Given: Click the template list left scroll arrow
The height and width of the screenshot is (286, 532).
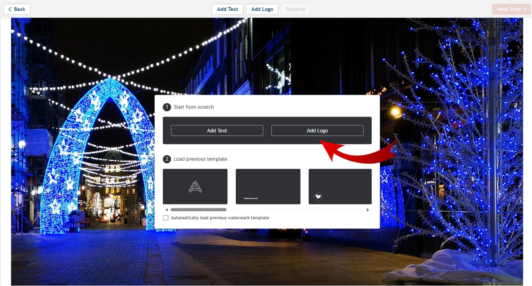Looking at the screenshot, I should (x=167, y=210).
